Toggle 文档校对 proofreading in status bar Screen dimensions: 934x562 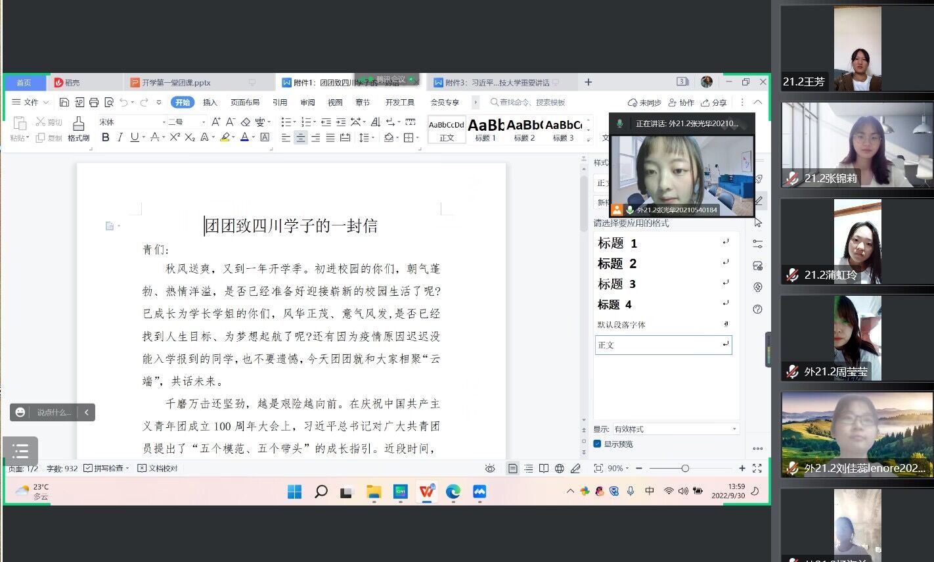158,469
